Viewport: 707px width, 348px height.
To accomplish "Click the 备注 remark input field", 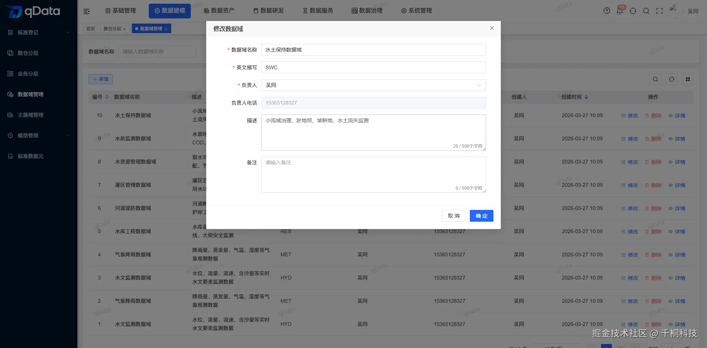I will pyautogui.click(x=373, y=175).
